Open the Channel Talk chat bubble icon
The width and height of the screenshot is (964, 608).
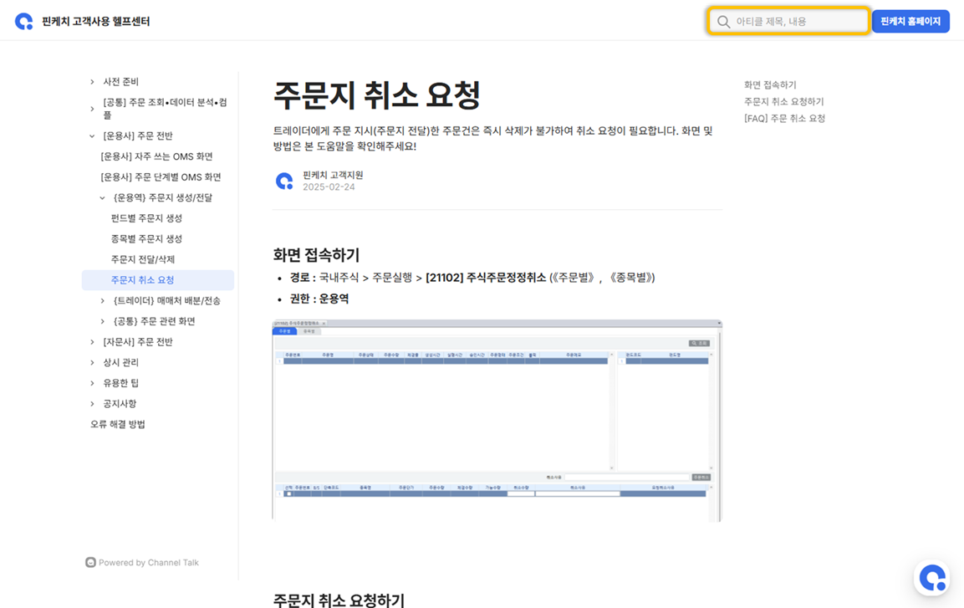[931, 578]
